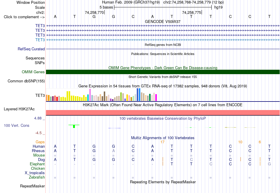Select the Human alignment row label
The height and width of the screenshot is (193, 280).
pos(39,146)
